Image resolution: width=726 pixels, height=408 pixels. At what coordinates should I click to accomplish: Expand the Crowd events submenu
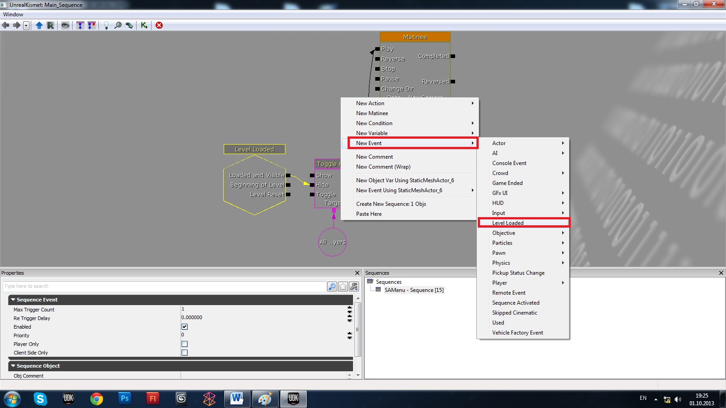pyautogui.click(x=523, y=173)
